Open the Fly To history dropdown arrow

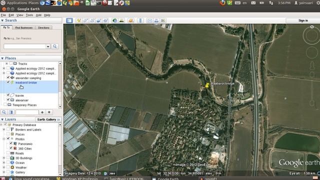(x=48, y=46)
